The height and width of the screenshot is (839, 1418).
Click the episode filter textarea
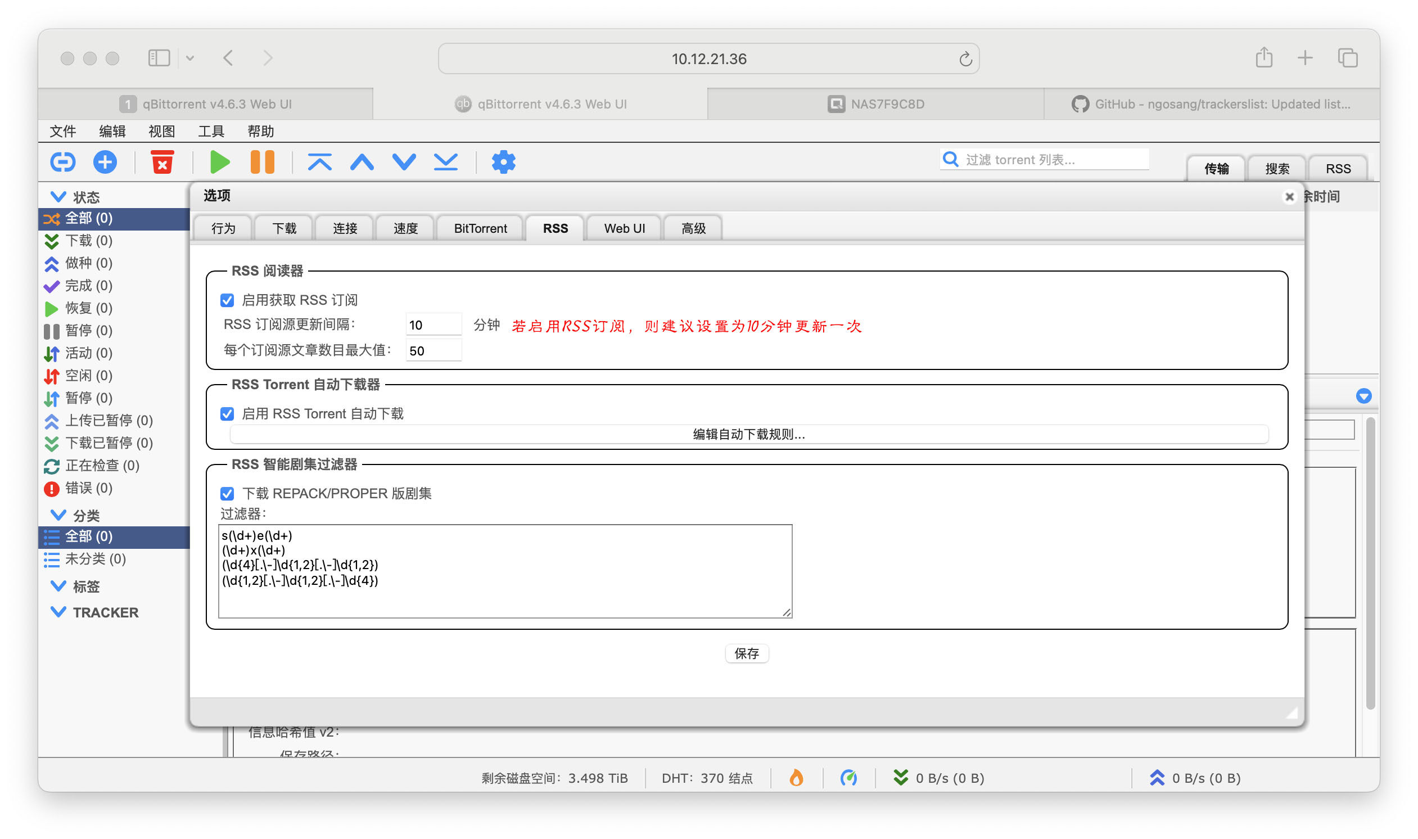click(x=505, y=571)
